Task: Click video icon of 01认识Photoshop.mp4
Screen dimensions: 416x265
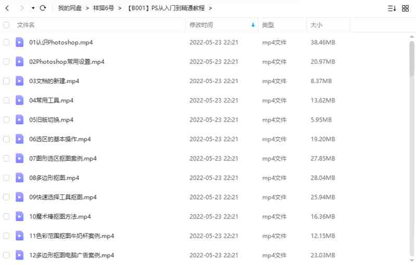Action: click(19, 42)
